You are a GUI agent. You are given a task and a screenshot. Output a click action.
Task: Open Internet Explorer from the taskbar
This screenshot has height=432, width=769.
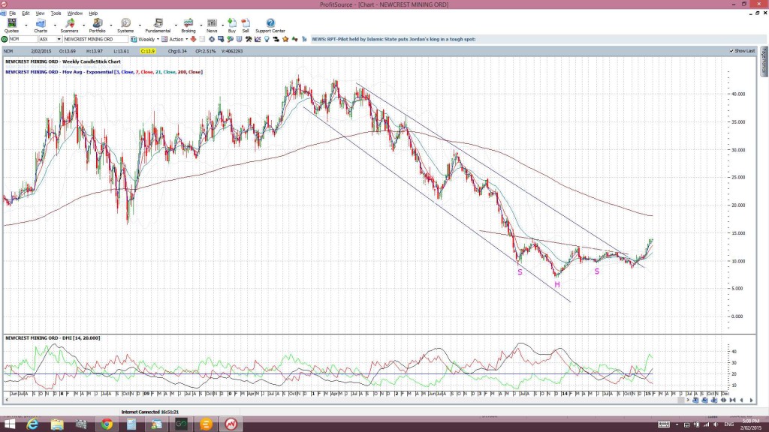[32, 424]
